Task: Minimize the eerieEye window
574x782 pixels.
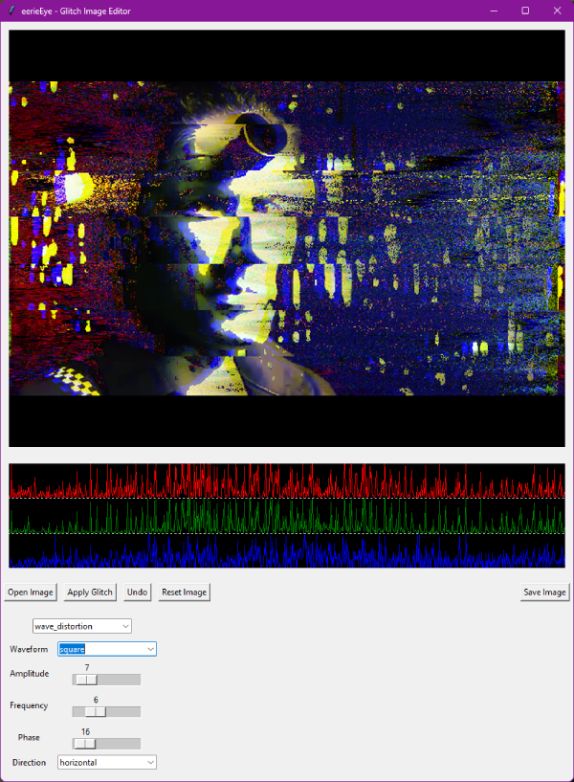Action: pos(494,11)
